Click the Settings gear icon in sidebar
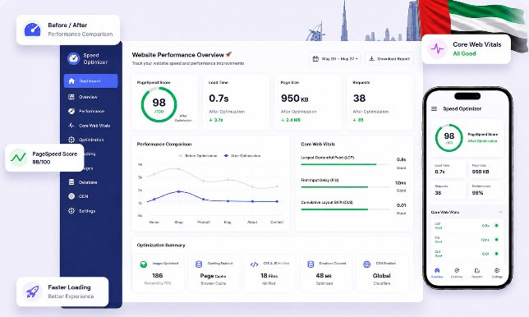Image resolution: width=529 pixels, height=317 pixels. click(x=71, y=211)
